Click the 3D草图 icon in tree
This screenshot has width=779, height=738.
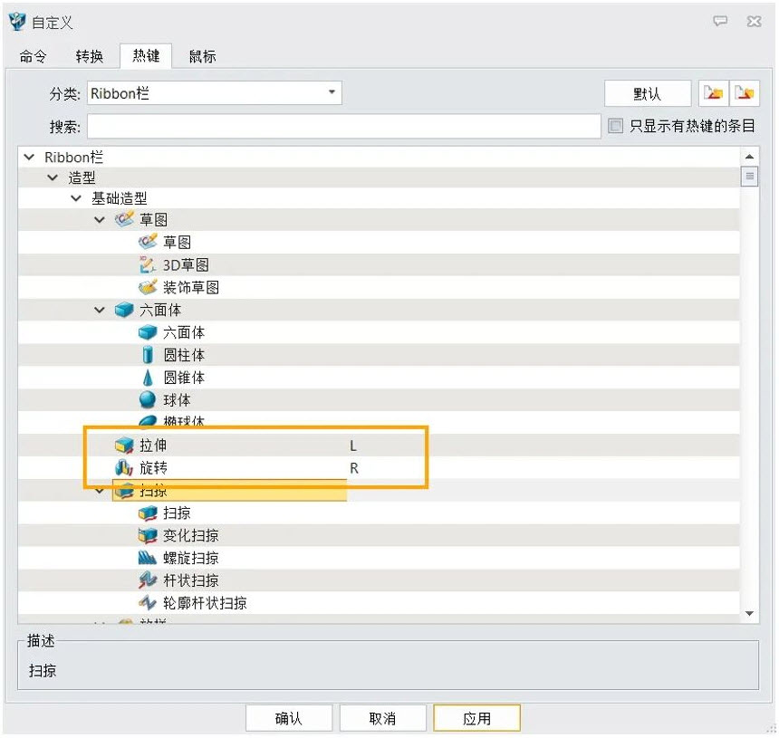coord(148,265)
